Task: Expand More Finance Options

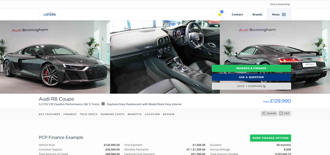Action: pos(270,138)
